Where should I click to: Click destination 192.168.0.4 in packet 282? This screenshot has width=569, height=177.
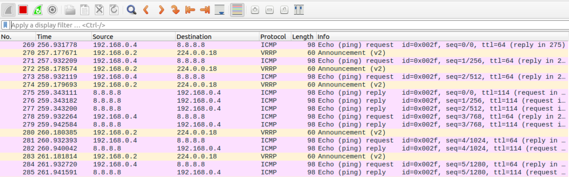(199, 149)
